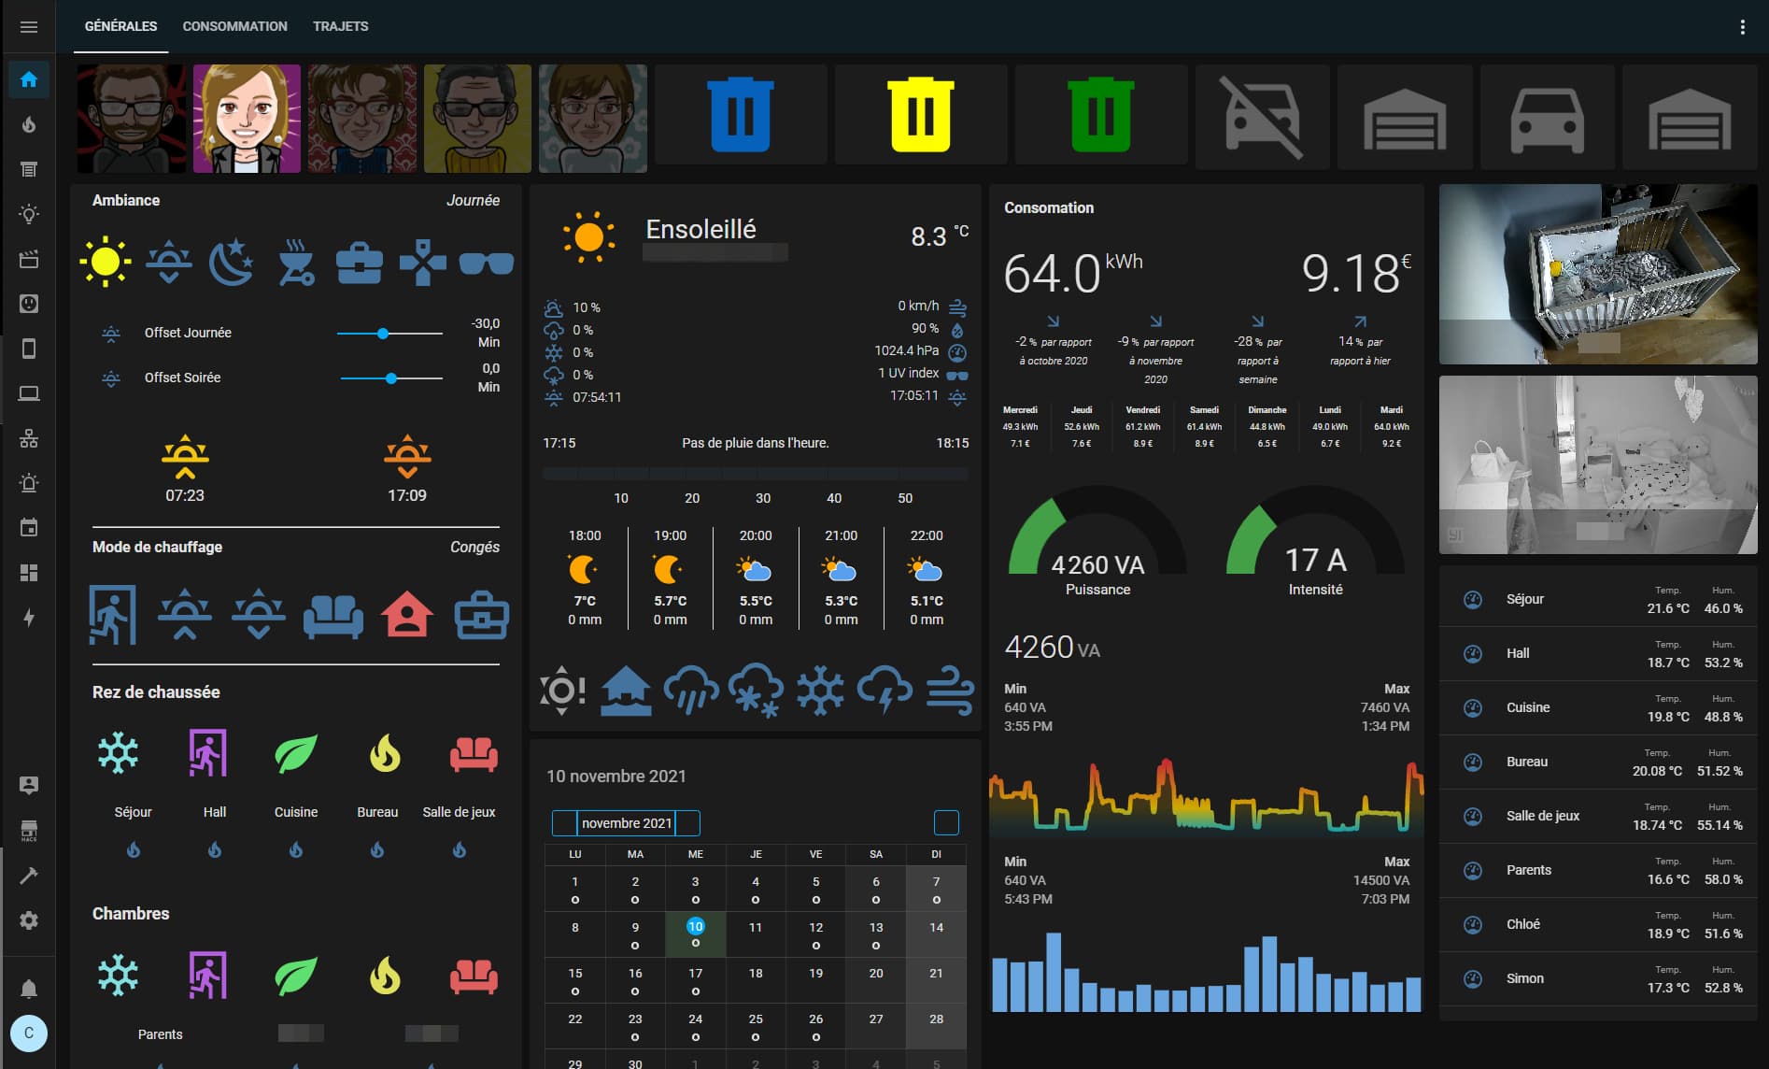Select calendar day 17
Image resolution: width=1769 pixels, height=1069 pixels.
click(695, 981)
